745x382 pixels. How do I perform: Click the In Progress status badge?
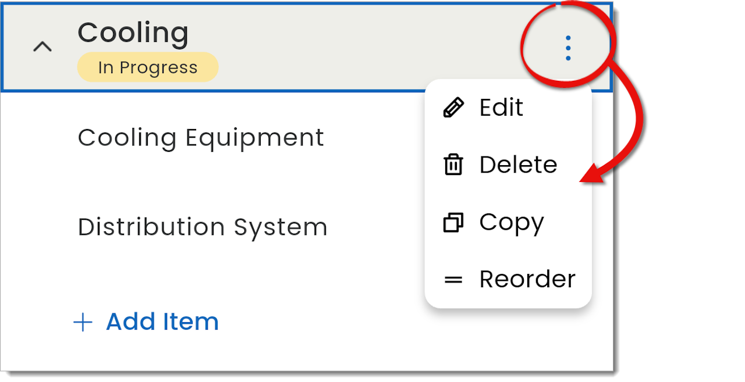(x=148, y=67)
